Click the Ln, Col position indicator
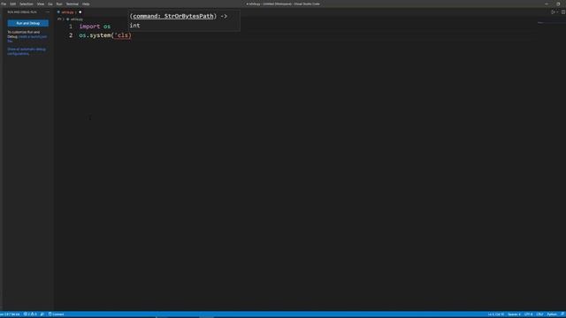The height and width of the screenshot is (318, 566). click(x=495, y=314)
